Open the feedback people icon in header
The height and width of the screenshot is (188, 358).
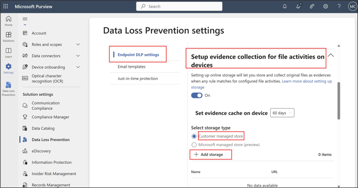(x=312, y=6)
